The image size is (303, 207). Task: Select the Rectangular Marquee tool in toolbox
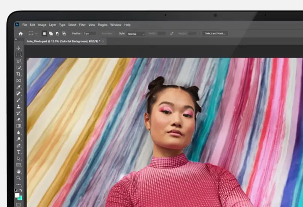coord(18,54)
